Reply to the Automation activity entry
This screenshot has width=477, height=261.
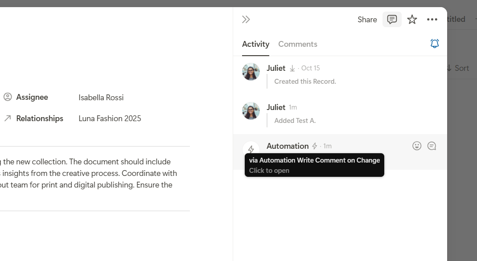[432, 146]
